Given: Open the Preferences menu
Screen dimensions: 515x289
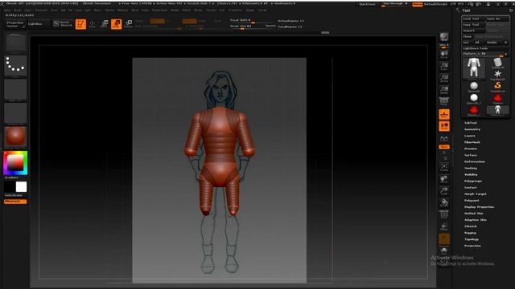Looking at the screenshot, I should pos(159,10).
